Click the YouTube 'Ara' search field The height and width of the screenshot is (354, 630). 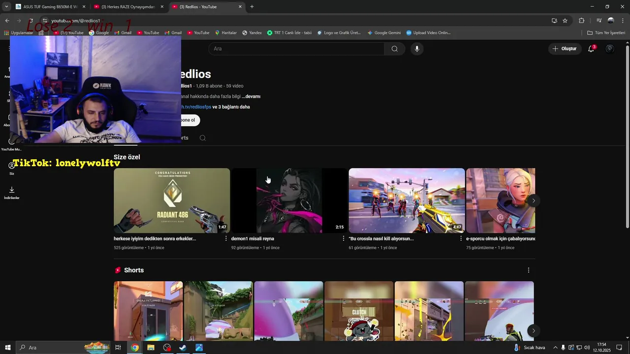point(297,49)
